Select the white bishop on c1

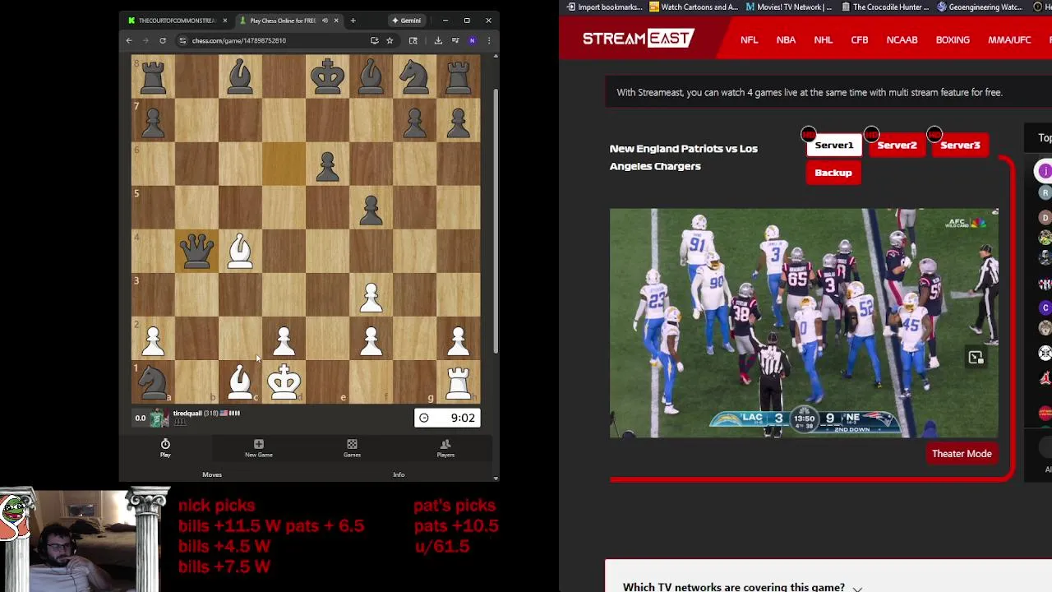(240, 382)
